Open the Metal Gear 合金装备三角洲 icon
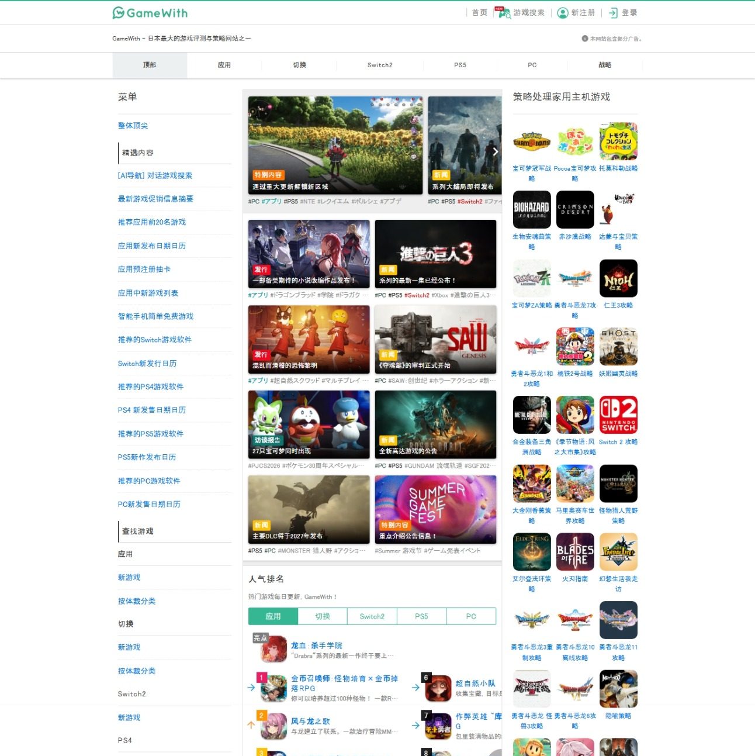 click(x=532, y=415)
